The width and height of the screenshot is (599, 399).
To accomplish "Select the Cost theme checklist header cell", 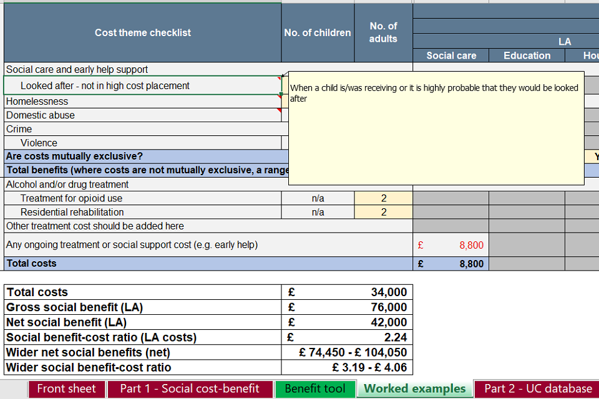I will pyautogui.click(x=142, y=32).
